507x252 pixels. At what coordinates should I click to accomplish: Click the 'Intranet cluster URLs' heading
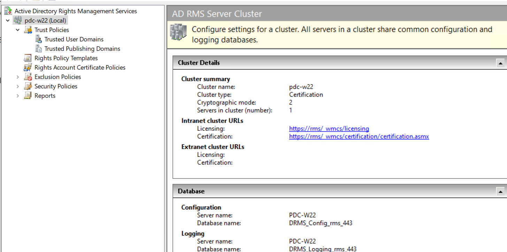[212, 121]
